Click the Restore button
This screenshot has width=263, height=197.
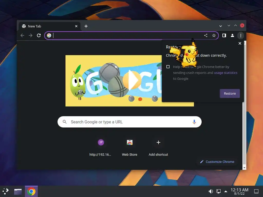pos(230,93)
